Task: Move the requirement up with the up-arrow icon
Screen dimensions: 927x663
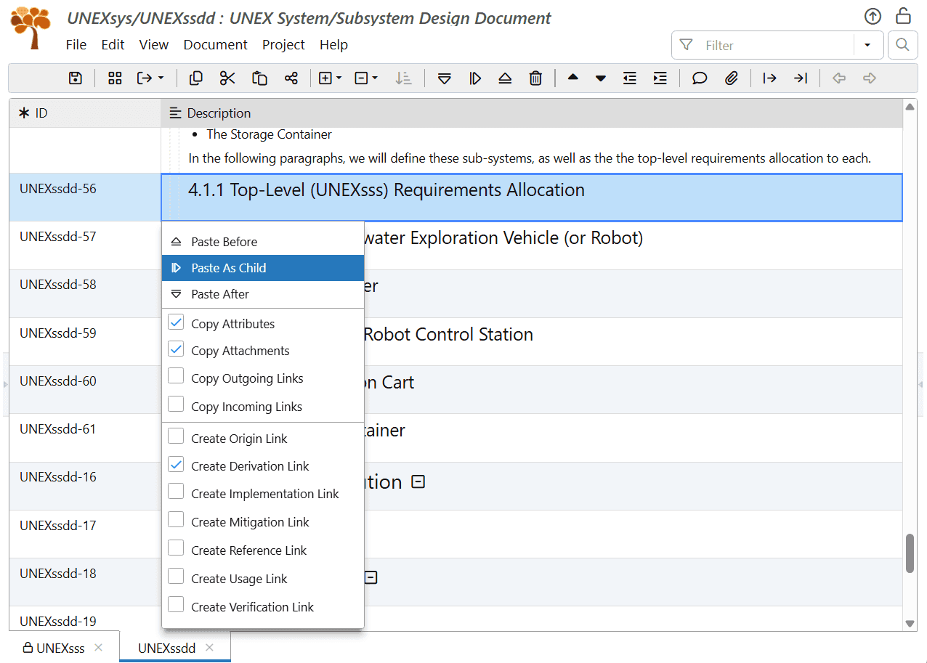Action: [x=573, y=78]
